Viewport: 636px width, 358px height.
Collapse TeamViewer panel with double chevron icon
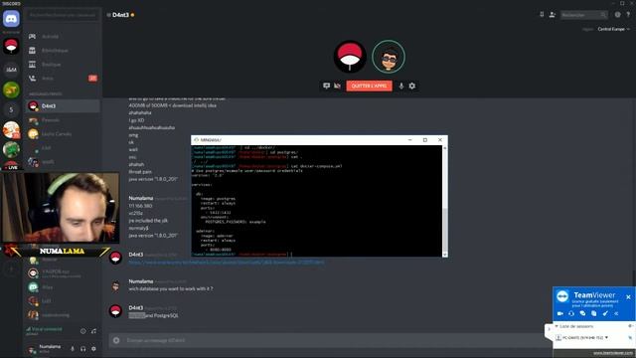[616, 313]
